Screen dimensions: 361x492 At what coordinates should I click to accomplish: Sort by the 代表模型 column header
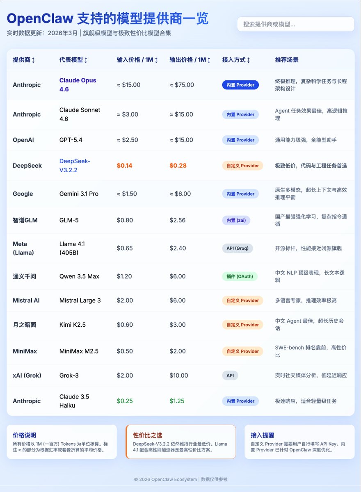(73, 60)
